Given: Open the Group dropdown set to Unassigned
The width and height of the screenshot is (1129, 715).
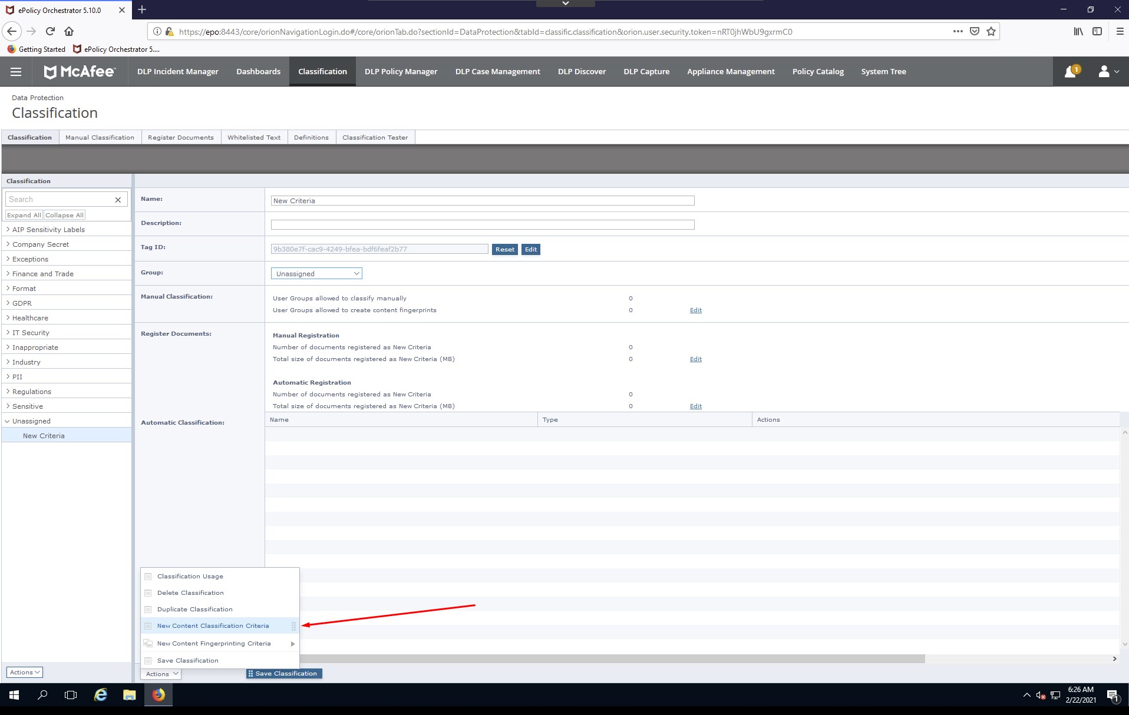Looking at the screenshot, I should 316,274.
